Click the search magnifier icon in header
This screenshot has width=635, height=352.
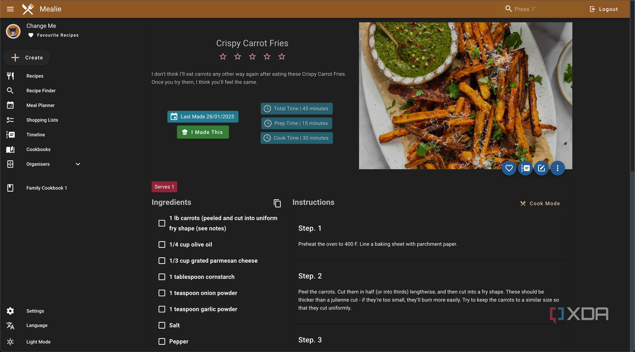click(508, 8)
